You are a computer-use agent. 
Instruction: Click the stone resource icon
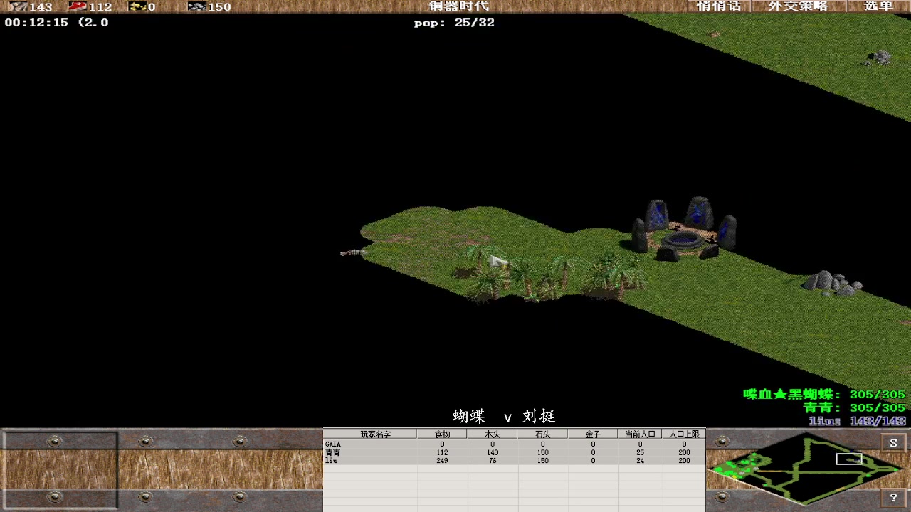[x=197, y=6]
